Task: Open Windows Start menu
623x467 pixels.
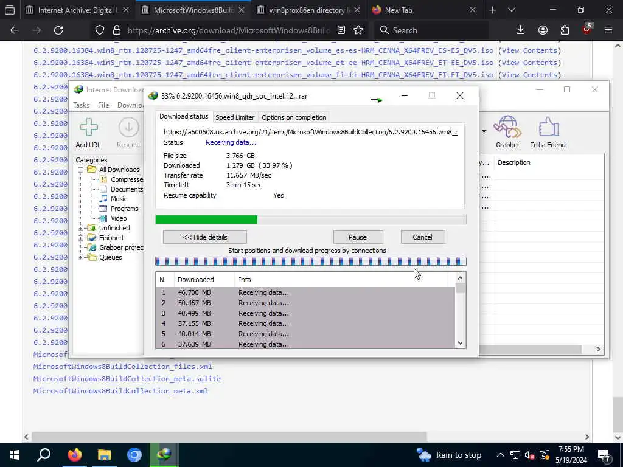Action: [15, 455]
